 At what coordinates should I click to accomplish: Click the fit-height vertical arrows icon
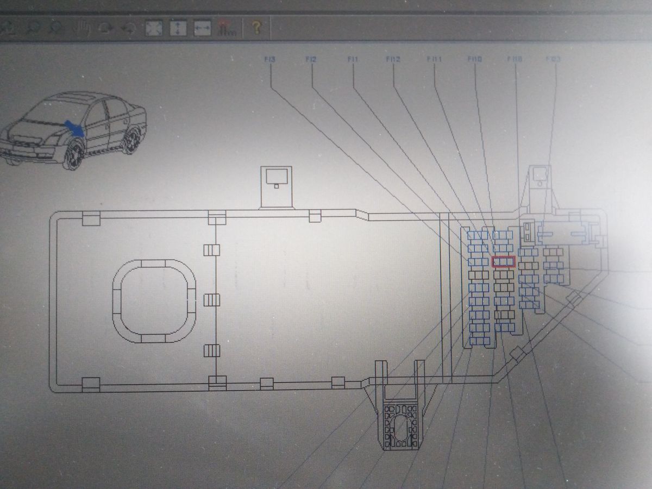pos(178,28)
